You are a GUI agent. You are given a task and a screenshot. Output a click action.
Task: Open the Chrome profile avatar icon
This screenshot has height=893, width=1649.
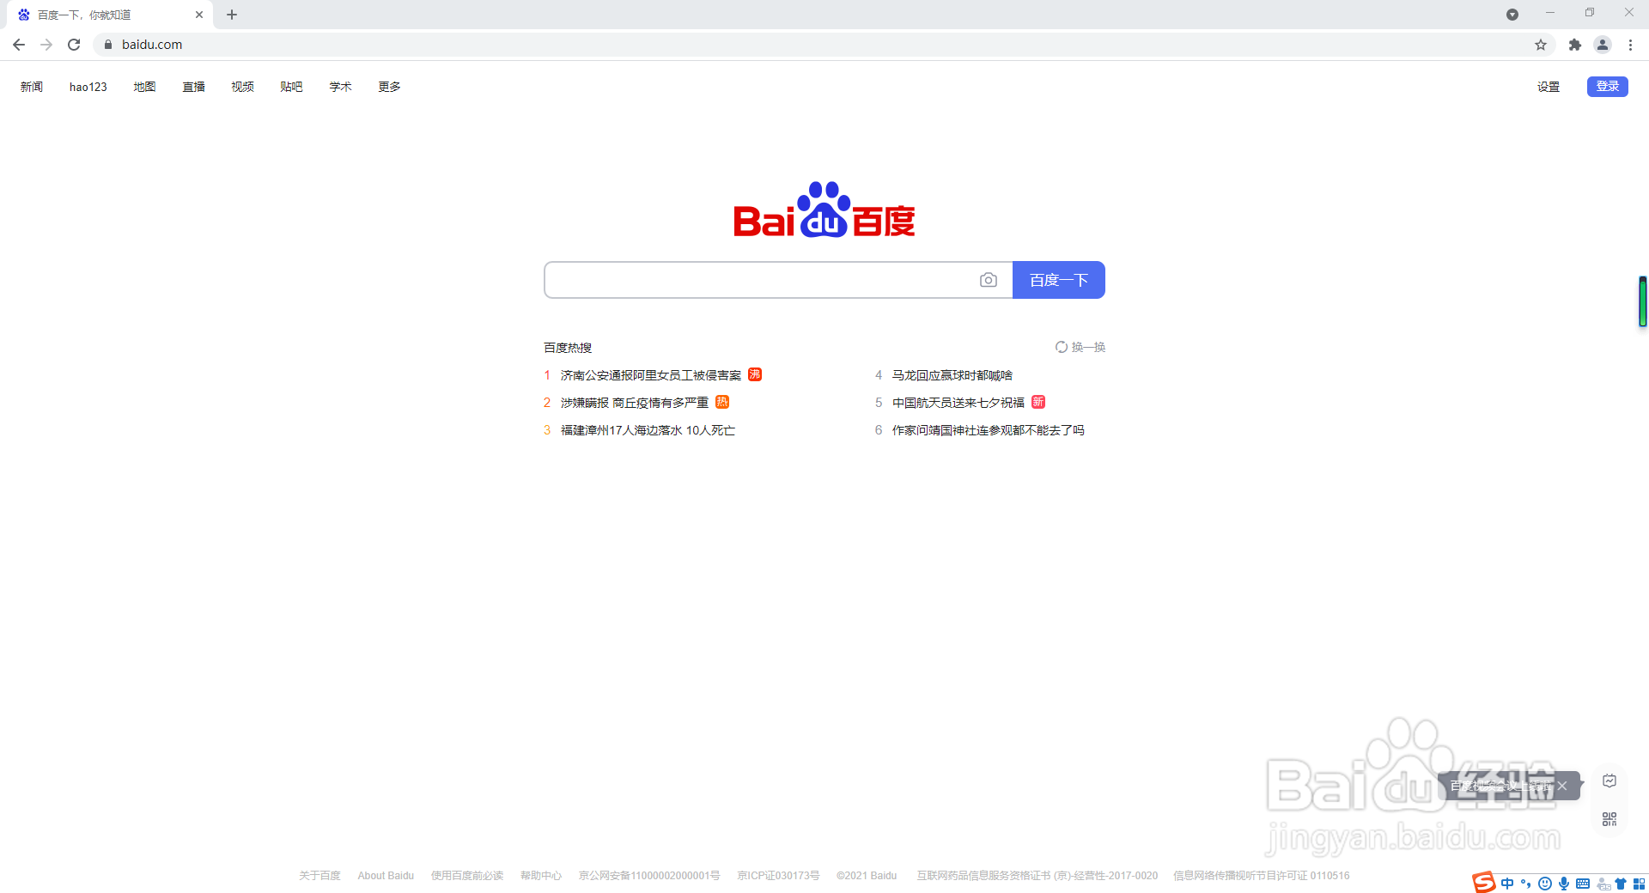click(1603, 45)
